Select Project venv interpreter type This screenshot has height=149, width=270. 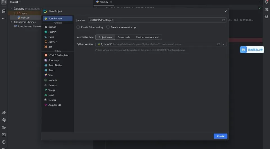(105, 37)
